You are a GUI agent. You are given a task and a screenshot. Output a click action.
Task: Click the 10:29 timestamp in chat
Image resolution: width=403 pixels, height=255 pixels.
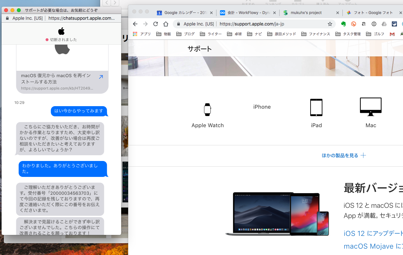19,103
